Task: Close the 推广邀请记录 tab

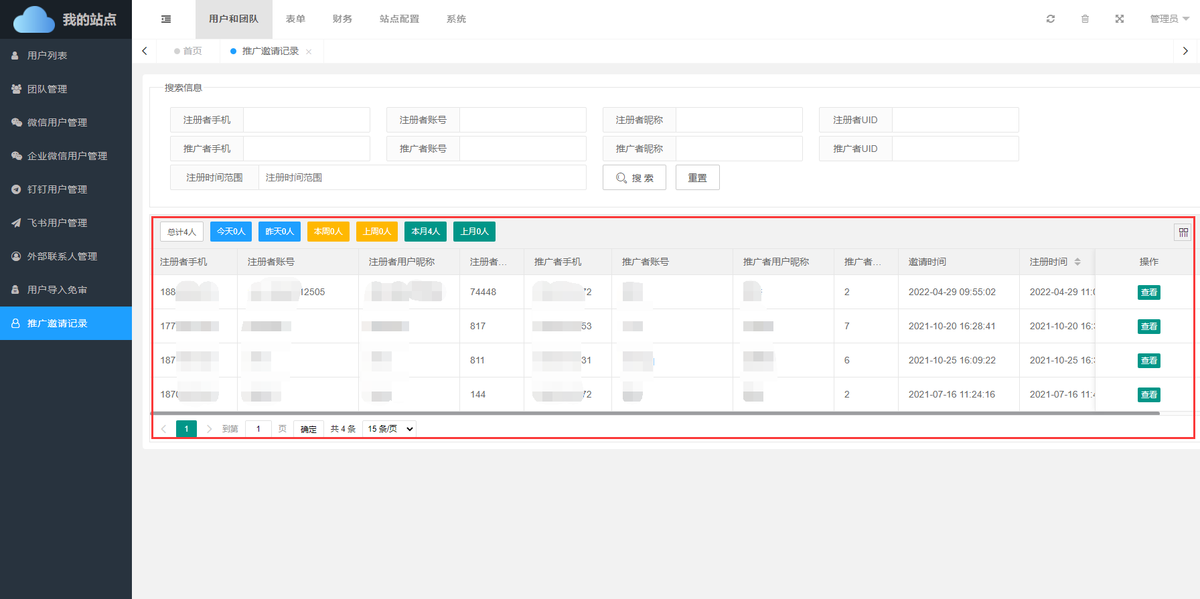Action: coord(309,52)
